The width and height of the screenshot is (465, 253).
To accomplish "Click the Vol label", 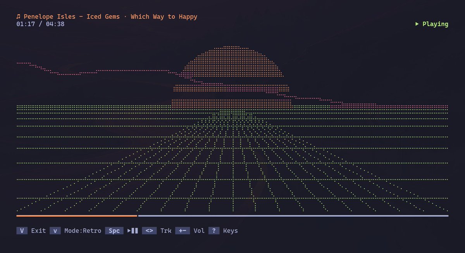I will 199,231.
